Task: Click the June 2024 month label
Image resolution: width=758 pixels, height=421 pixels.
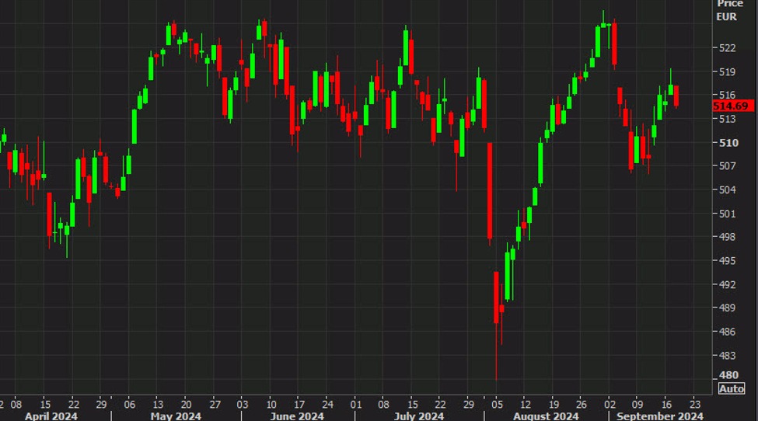Action: coord(297,416)
